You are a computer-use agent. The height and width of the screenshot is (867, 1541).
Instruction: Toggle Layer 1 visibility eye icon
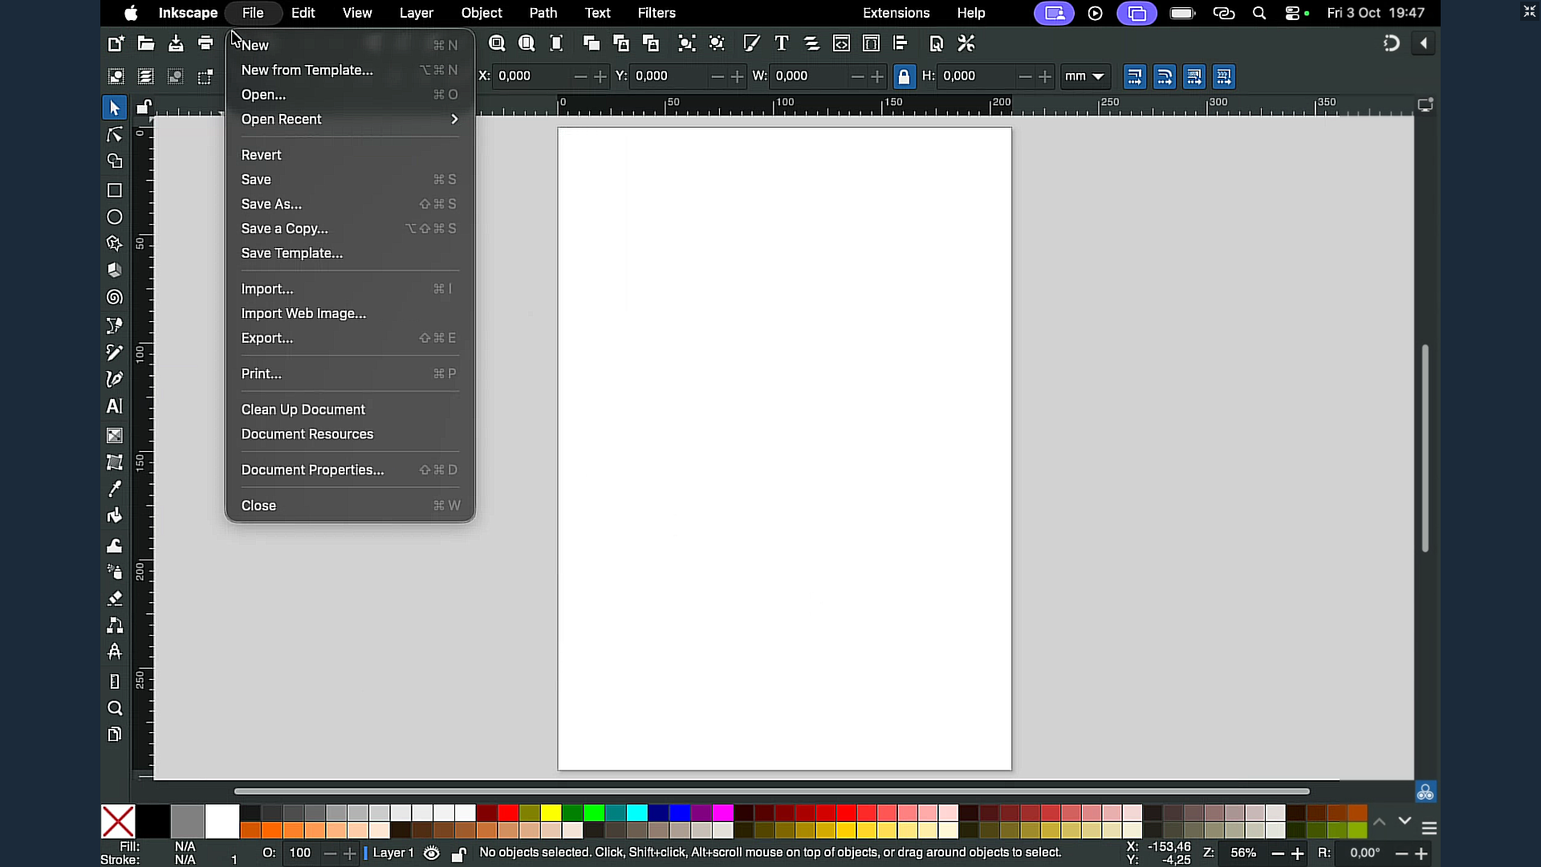(432, 853)
